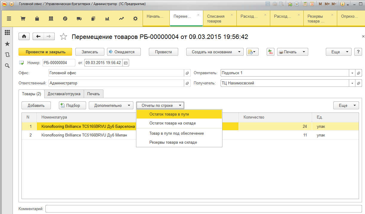
Task: Click the M+ memory add button
Action: pos(327,4)
